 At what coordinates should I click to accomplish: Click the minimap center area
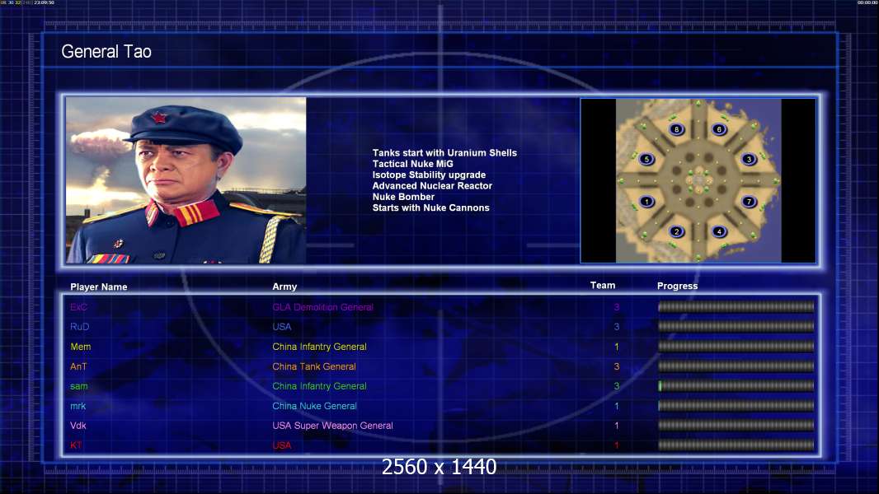698,180
